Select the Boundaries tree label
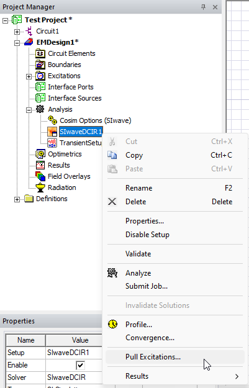 click(x=65, y=65)
